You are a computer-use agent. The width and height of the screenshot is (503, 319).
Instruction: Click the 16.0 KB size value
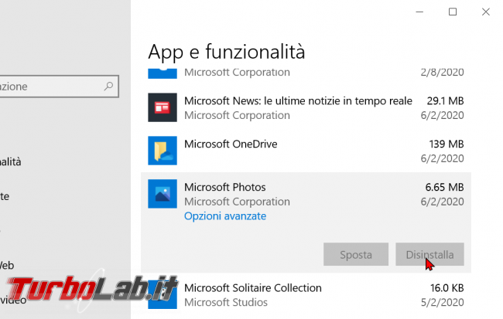(447, 288)
